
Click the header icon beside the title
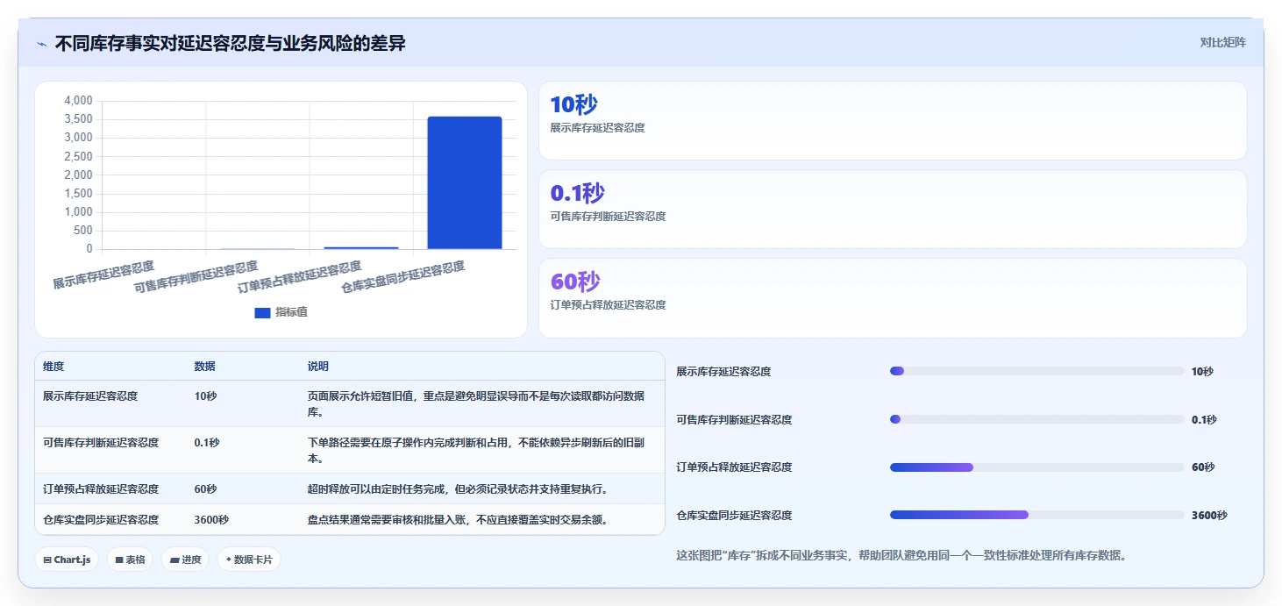(41, 44)
